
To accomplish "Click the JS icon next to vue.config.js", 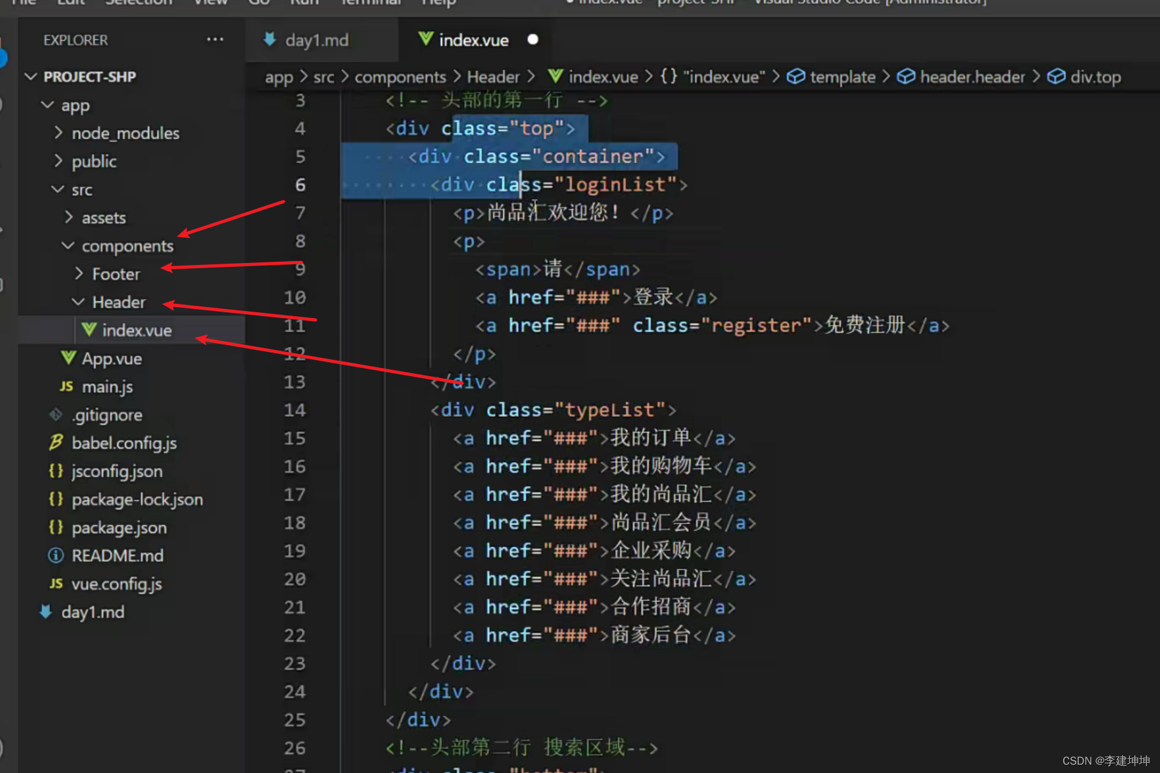I will pyautogui.click(x=56, y=584).
